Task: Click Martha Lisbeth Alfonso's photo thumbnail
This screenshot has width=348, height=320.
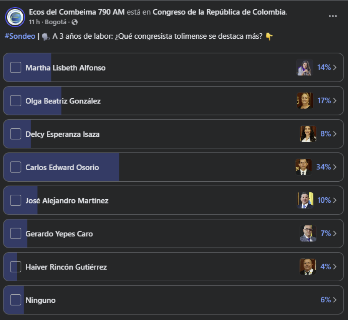Action: 305,67
